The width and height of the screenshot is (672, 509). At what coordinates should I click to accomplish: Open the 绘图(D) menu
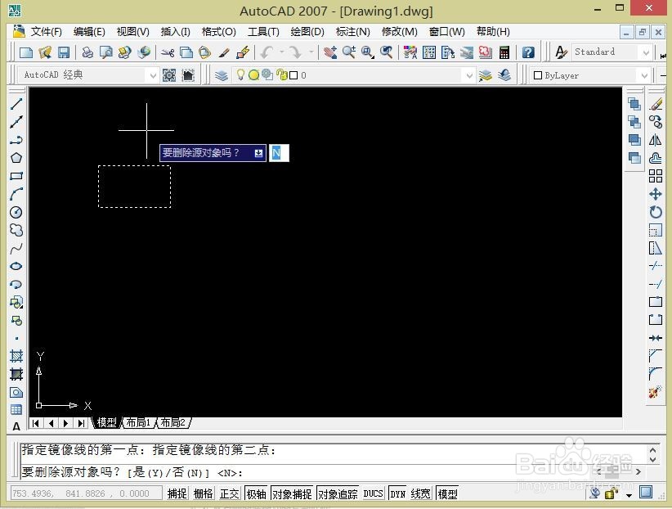(307, 32)
